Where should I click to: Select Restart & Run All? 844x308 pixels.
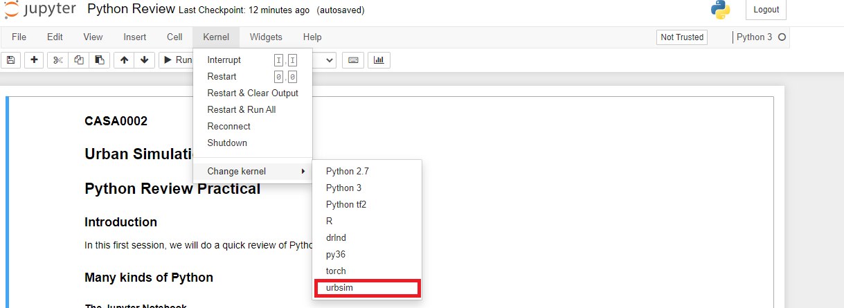click(x=253, y=110)
